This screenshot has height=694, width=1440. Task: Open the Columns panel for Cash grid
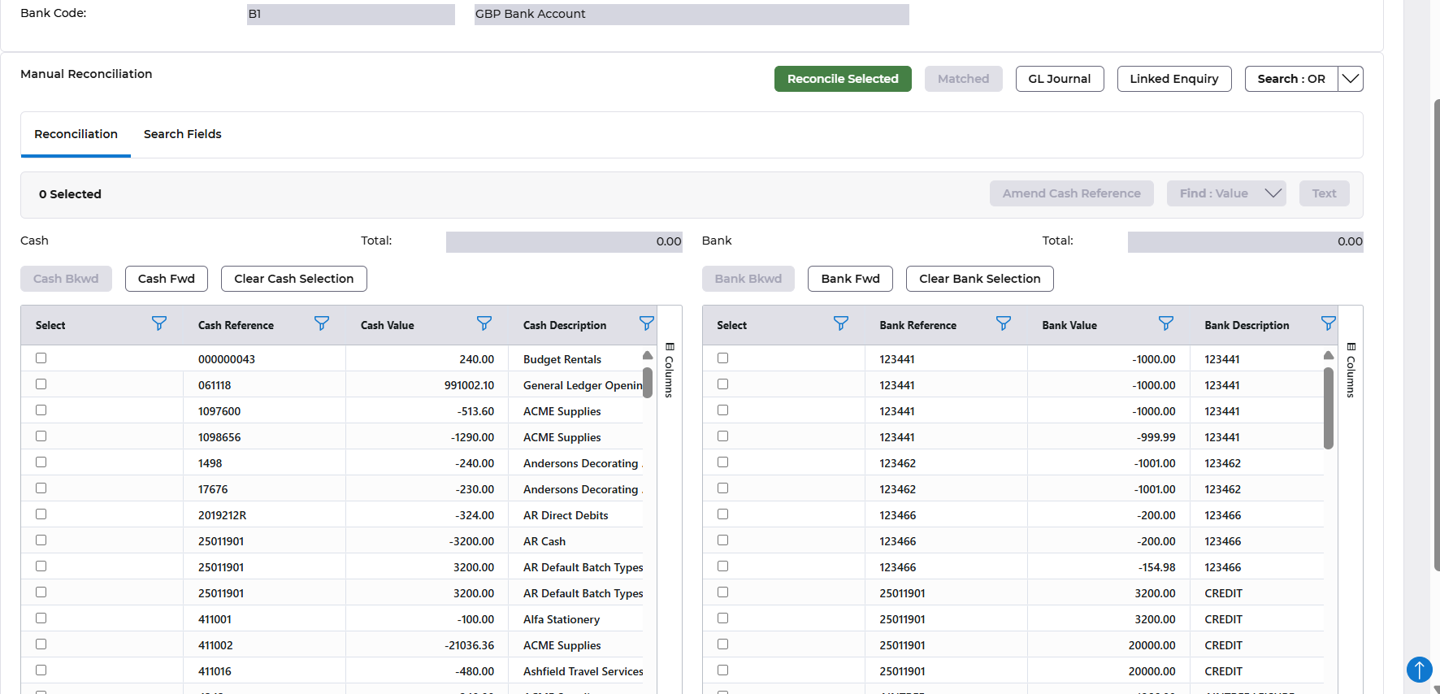[x=669, y=371]
